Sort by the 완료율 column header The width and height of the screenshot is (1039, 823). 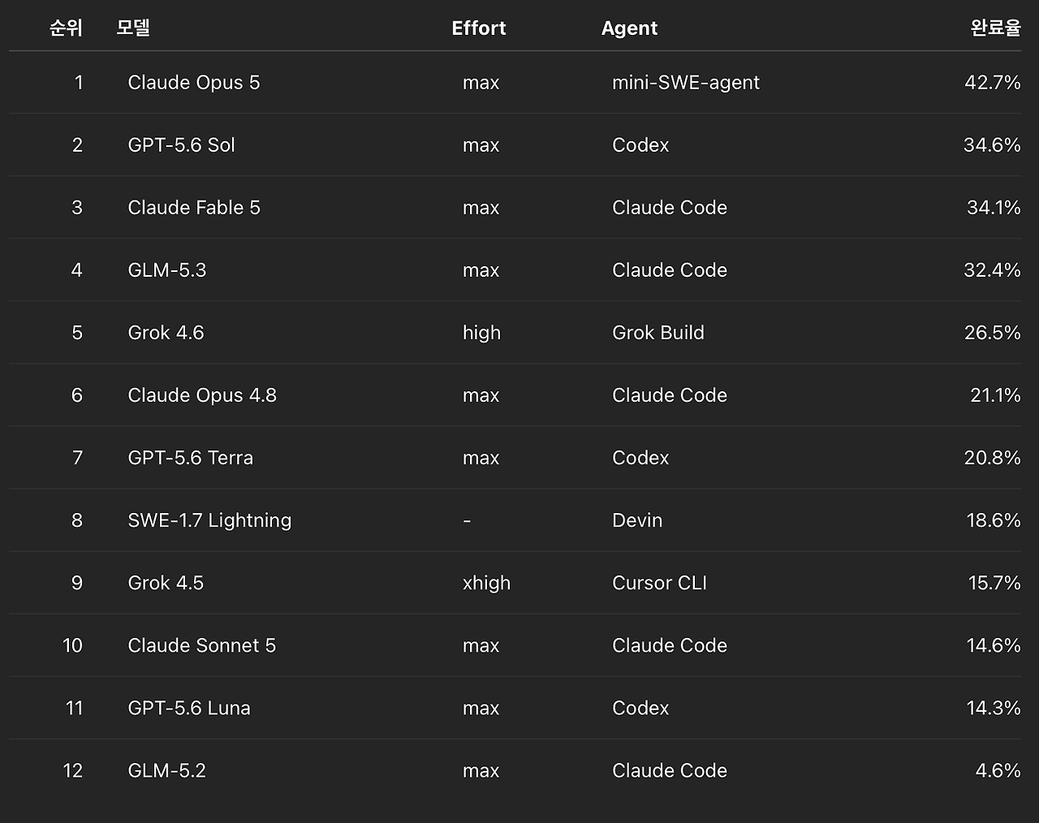(x=995, y=28)
